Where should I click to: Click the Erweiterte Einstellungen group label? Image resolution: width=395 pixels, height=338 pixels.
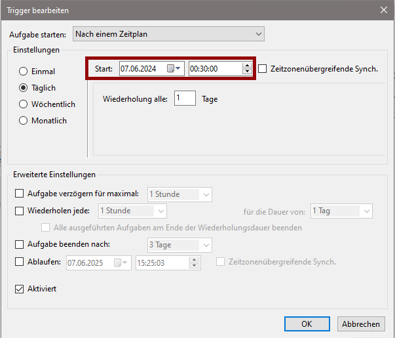54,175
